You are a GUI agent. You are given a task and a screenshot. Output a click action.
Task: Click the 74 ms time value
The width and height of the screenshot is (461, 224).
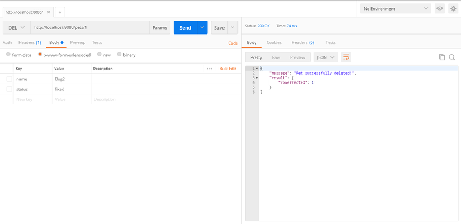(292, 26)
